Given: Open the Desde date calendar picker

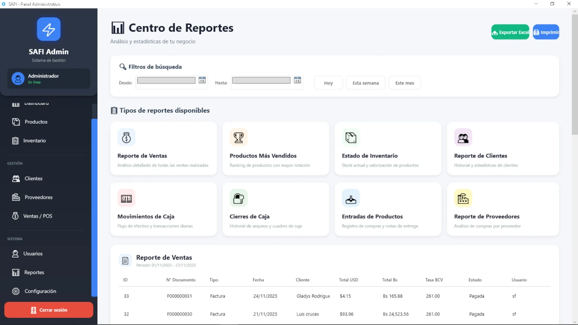Looking at the screenshot, I should [202, 80].
